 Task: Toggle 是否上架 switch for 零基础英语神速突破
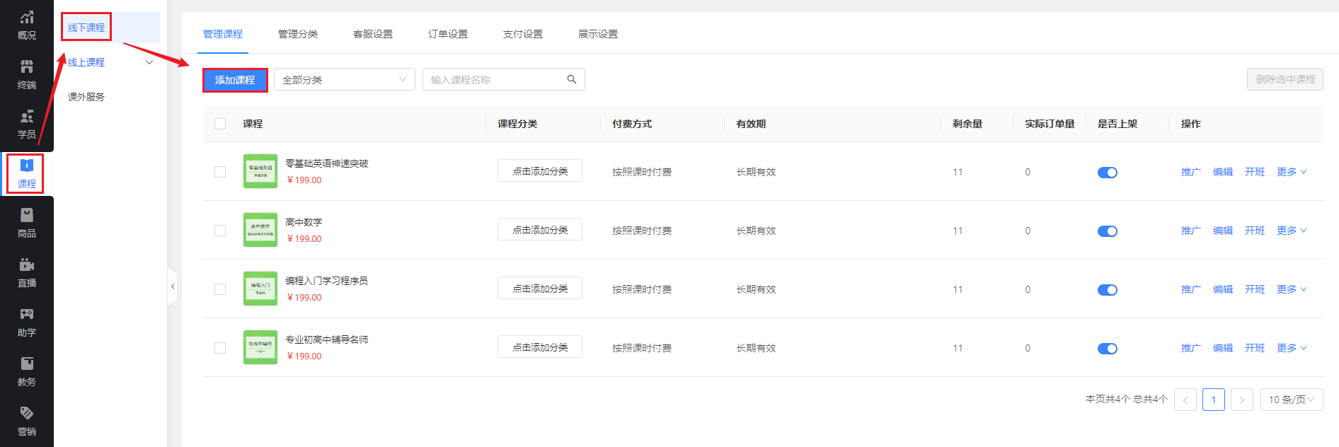point(1108,173)
